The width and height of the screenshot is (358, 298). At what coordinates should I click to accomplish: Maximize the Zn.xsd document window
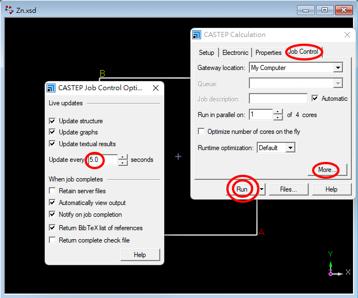(x=324, y=10)
